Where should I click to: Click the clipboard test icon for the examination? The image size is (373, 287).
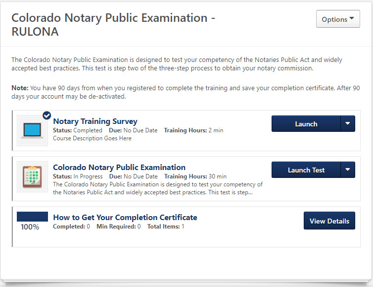tap(32, 176)
